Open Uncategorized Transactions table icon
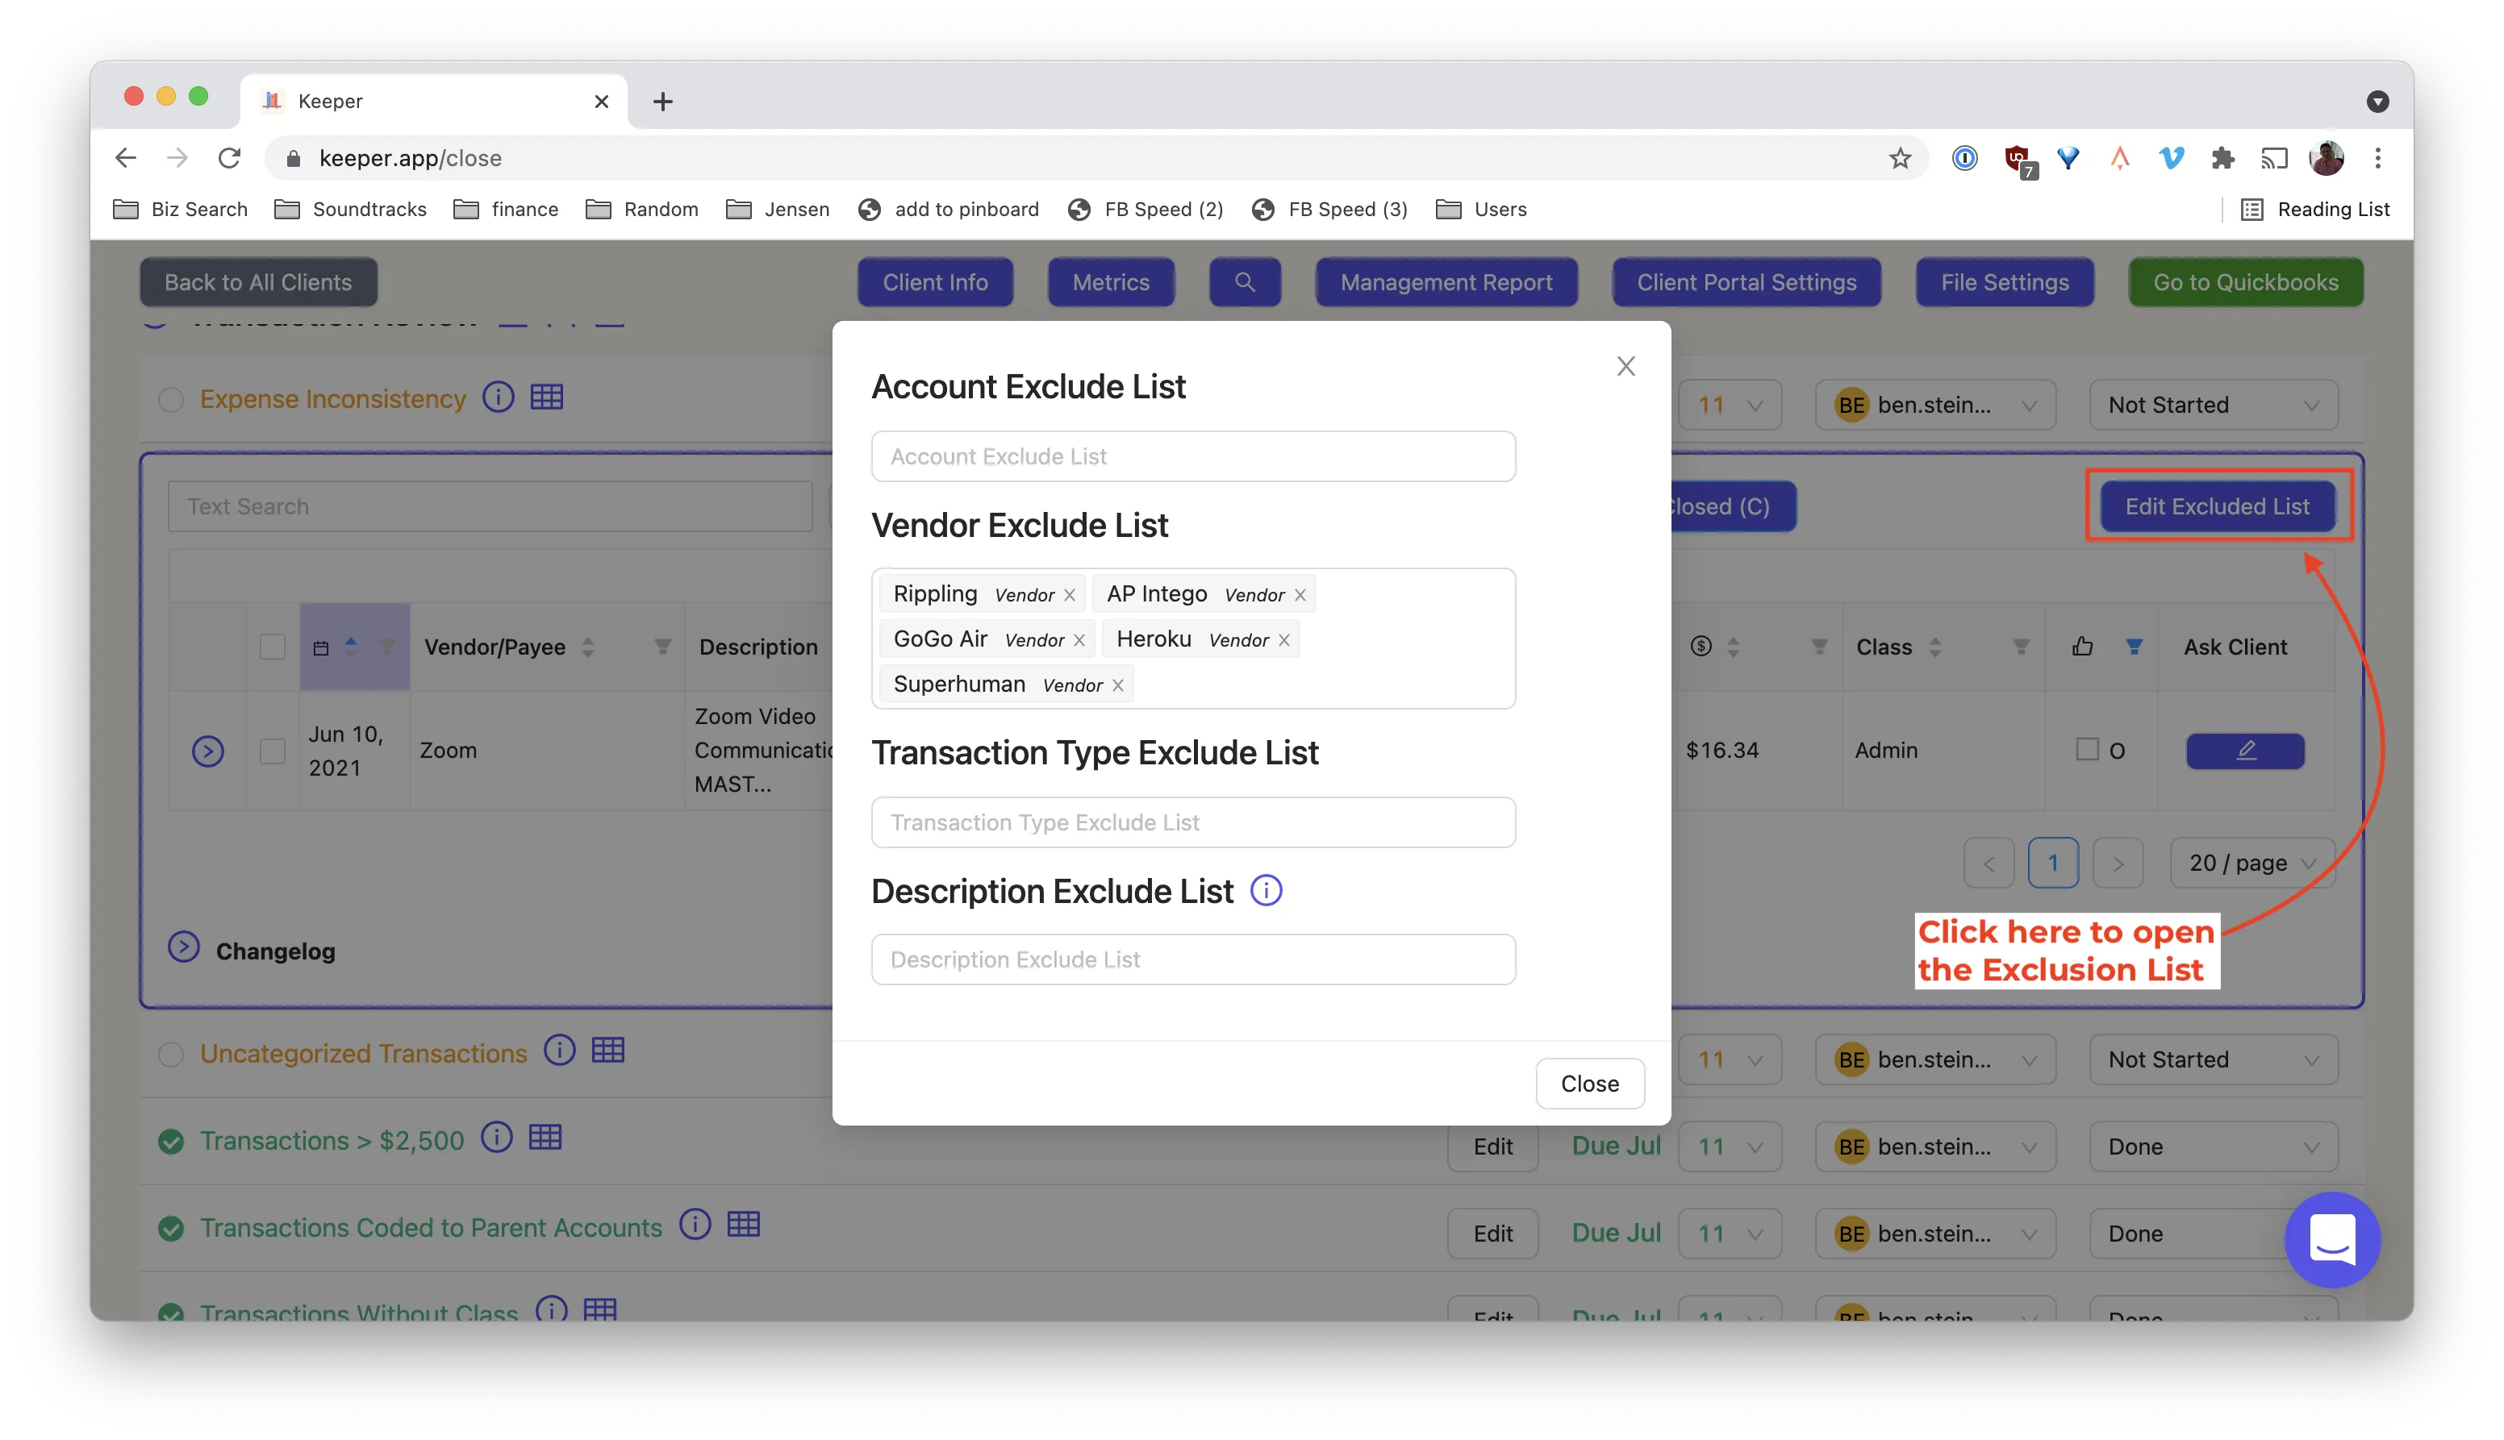The height and width of the screenshot is (1440, 2504). coord(607,1051)
